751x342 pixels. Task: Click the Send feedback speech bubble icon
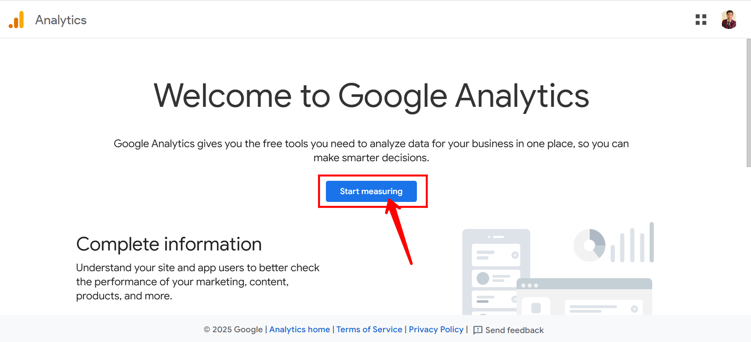click(478, 330)
